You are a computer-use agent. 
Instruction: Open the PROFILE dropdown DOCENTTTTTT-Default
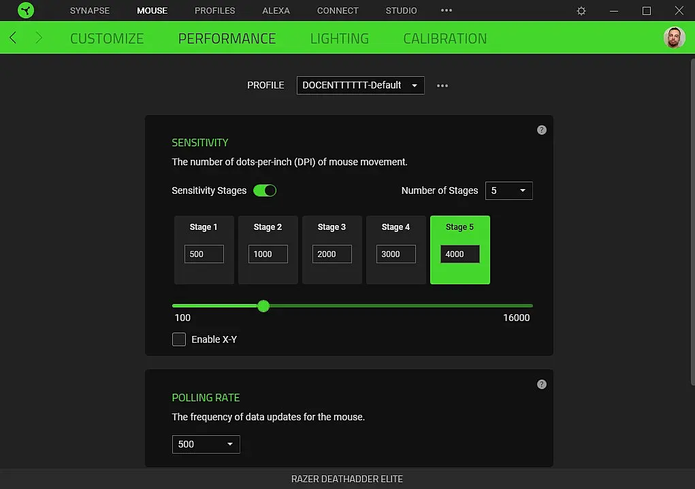[x=360, y=86]
